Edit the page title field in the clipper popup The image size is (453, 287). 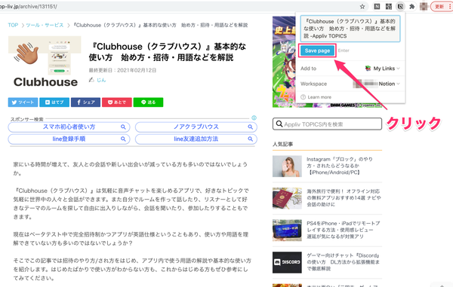(350, 29)
